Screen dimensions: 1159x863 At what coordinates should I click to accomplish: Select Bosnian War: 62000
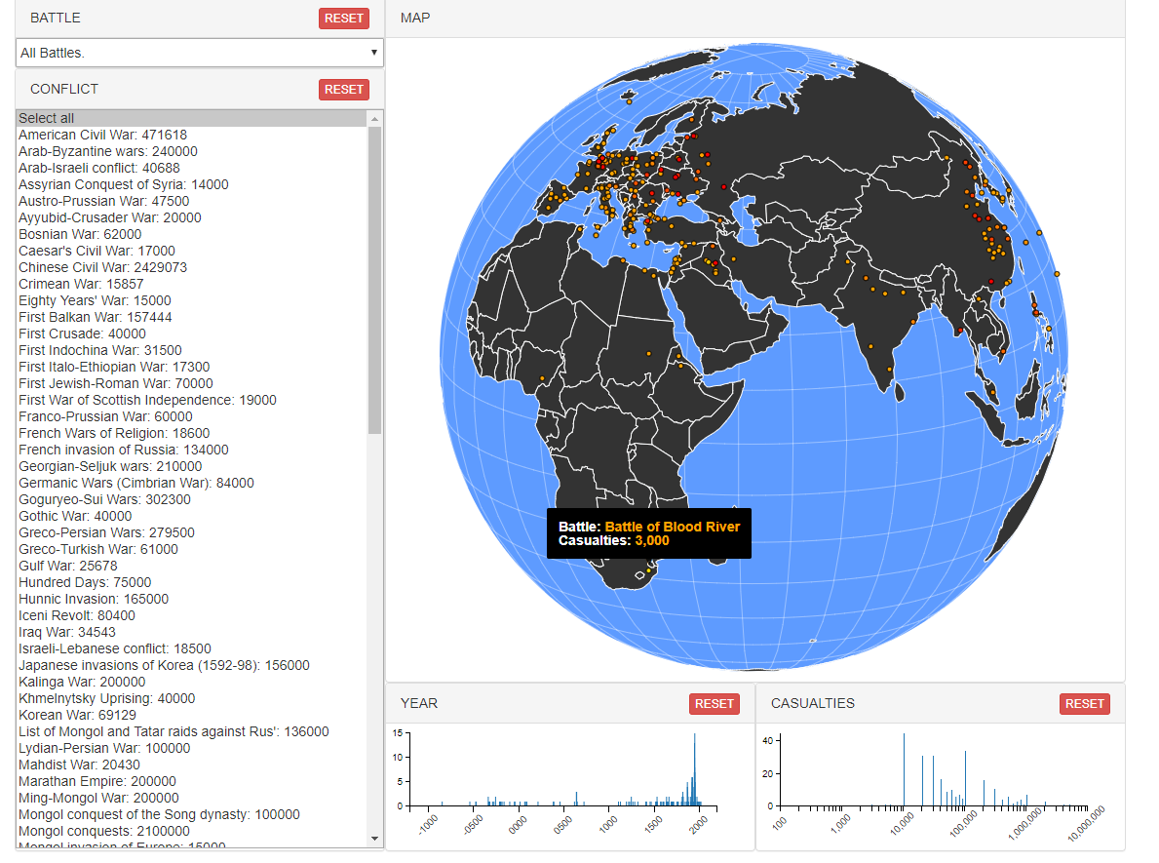(191, 234)
